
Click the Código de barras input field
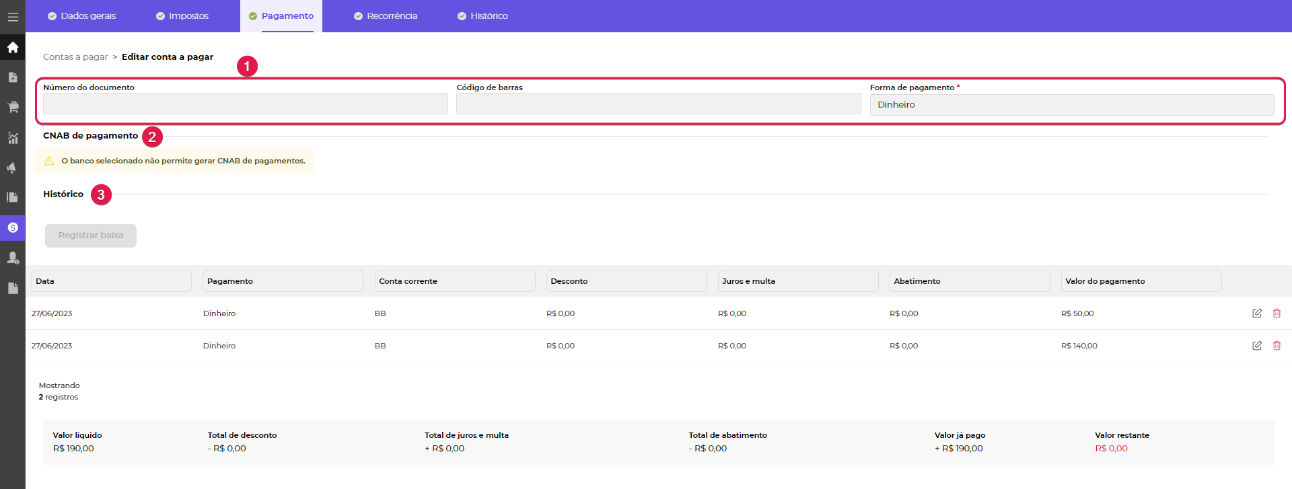click(658, 104)
